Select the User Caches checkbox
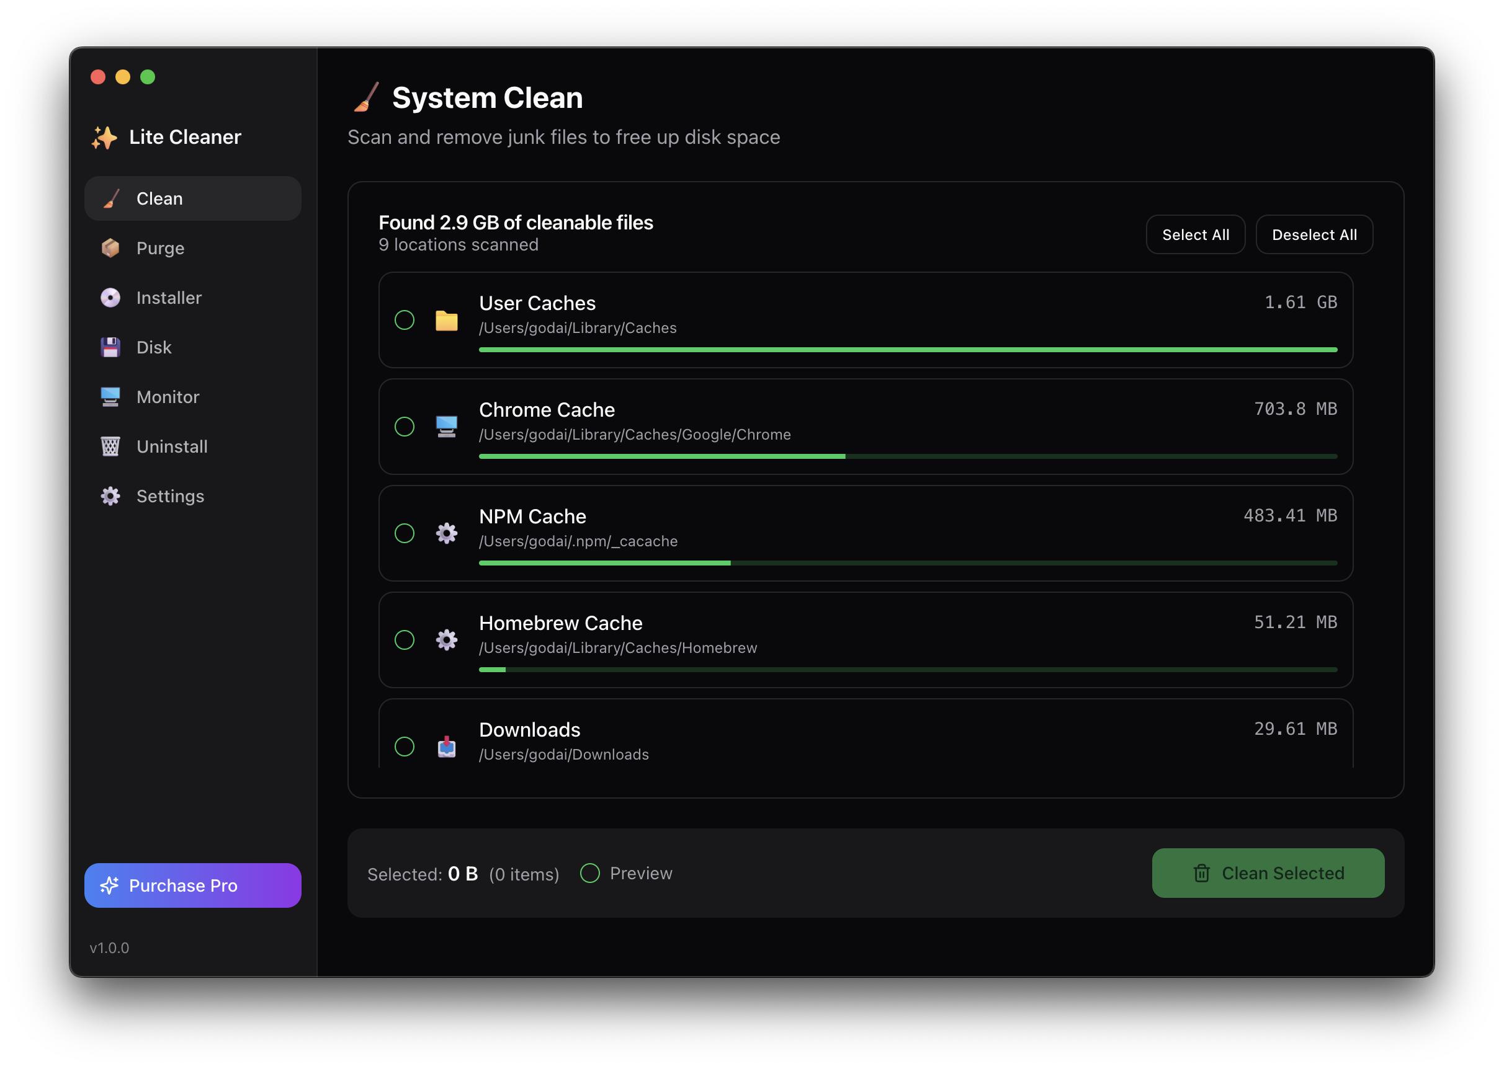This screenshot has width=1504, height=1069. click(405, 321)
